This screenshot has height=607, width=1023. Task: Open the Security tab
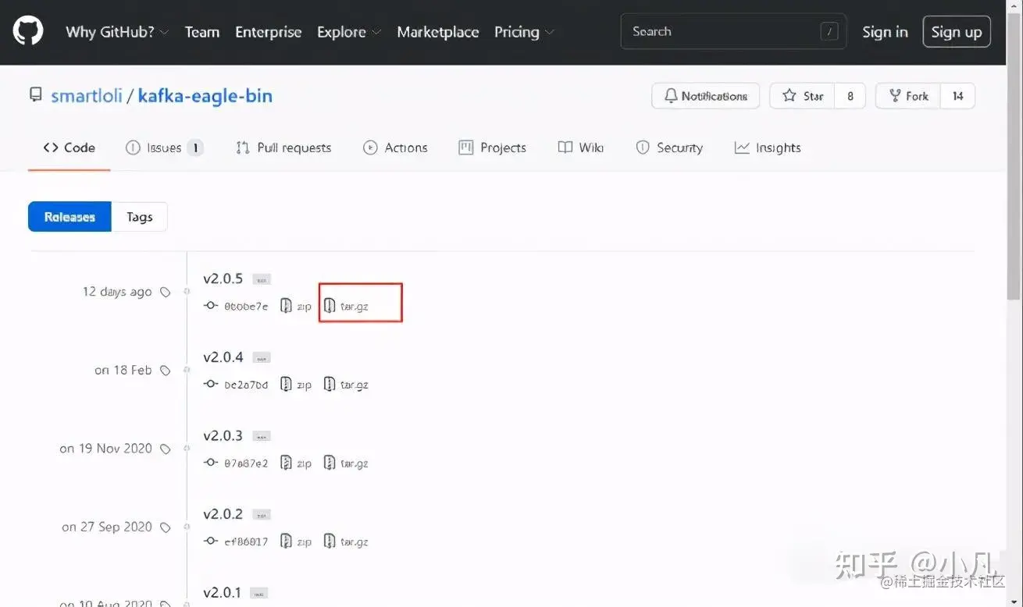point(669,147)
